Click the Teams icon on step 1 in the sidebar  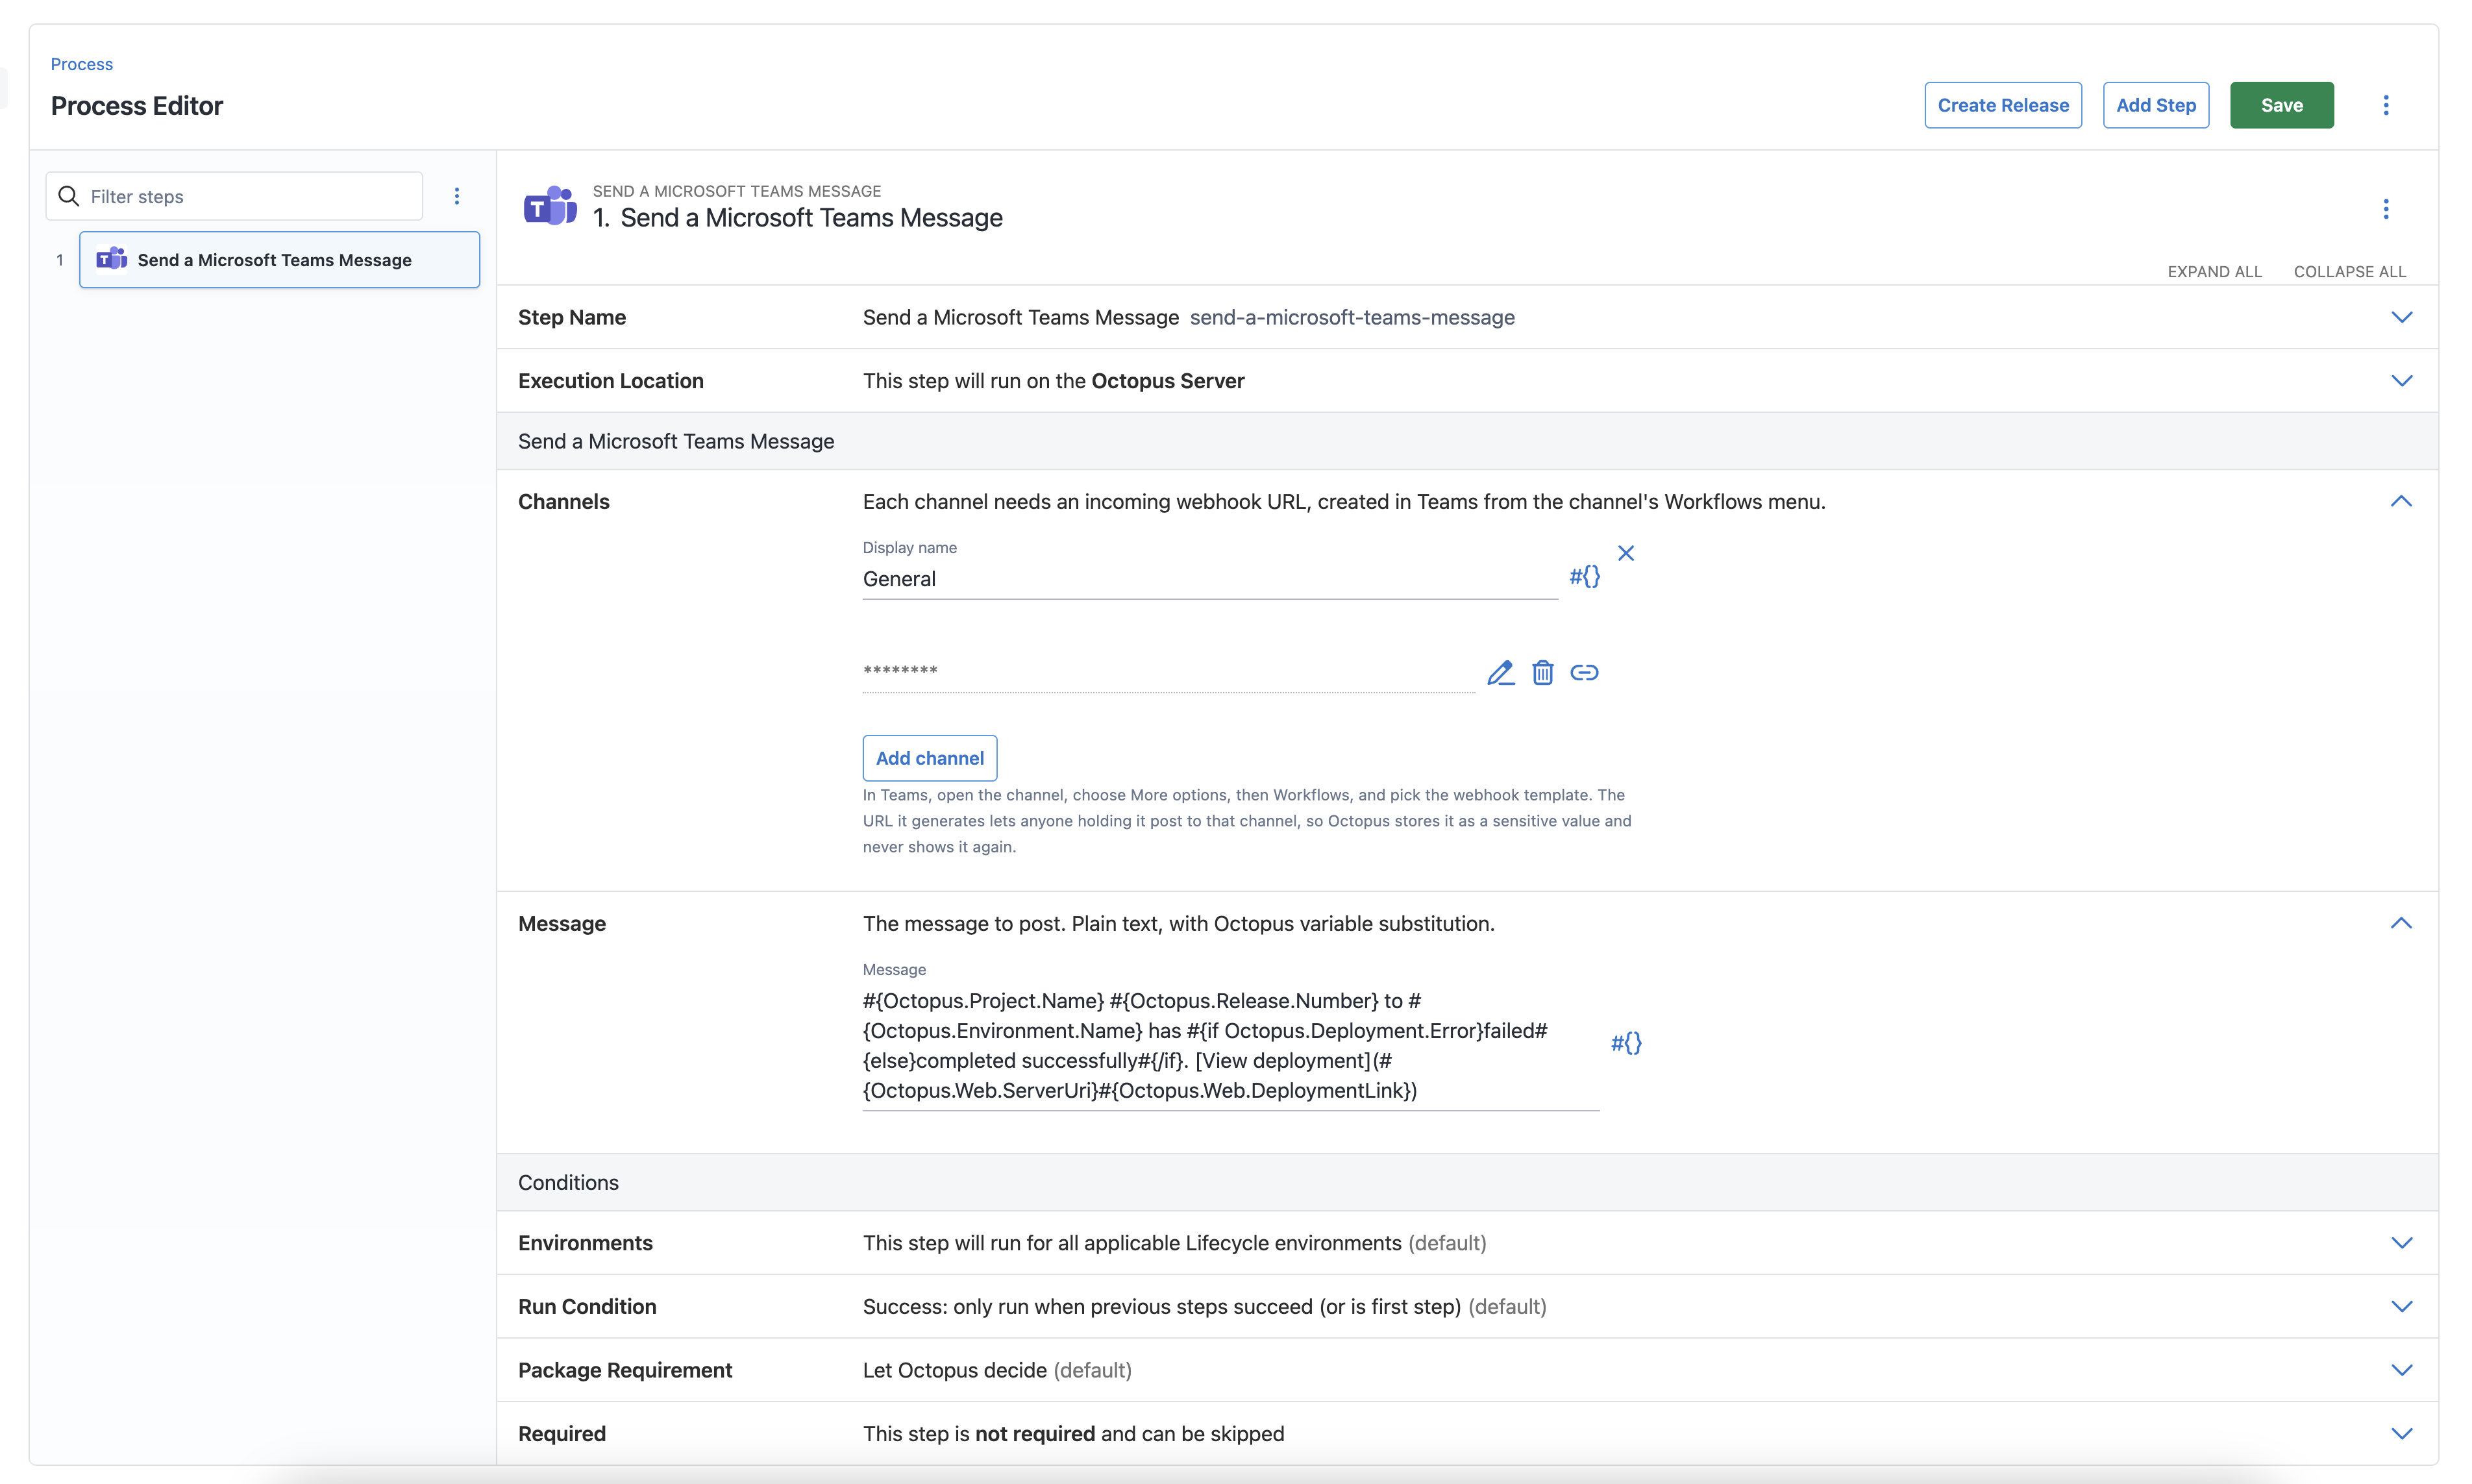(111, 259)
